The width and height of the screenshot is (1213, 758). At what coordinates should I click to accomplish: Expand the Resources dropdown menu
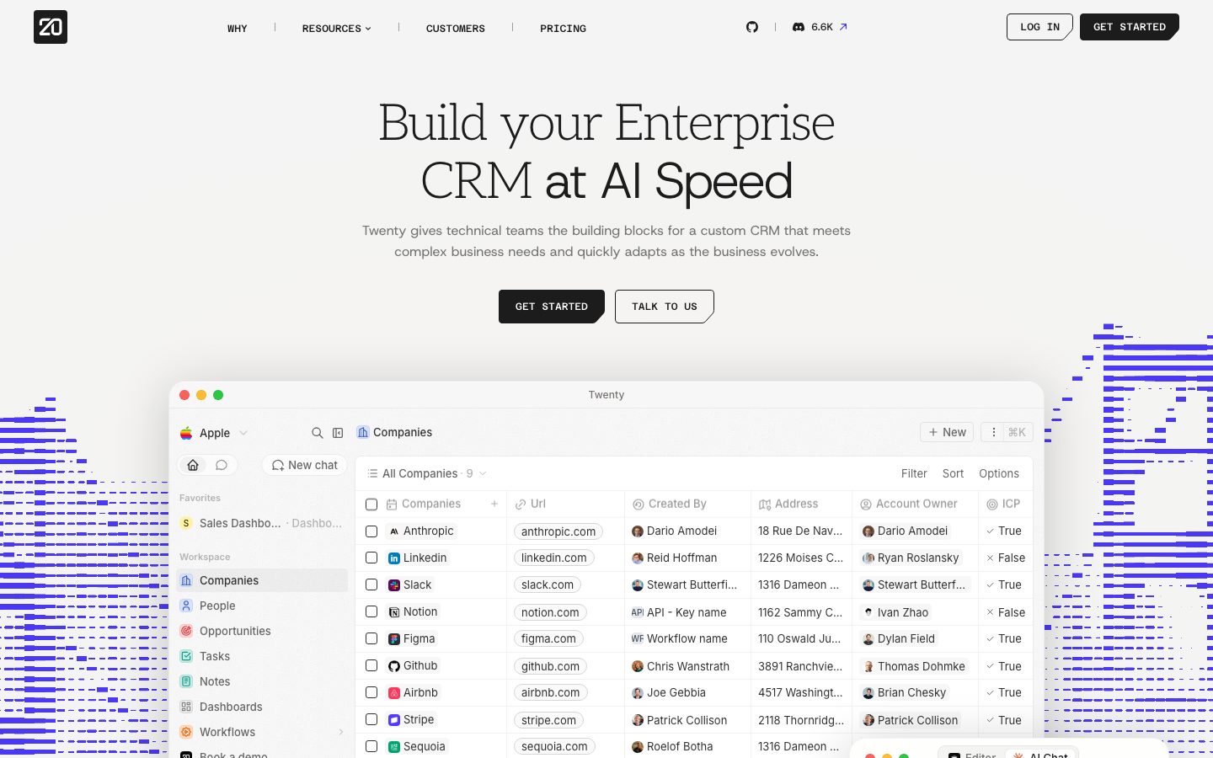click(x=336, y=29)
